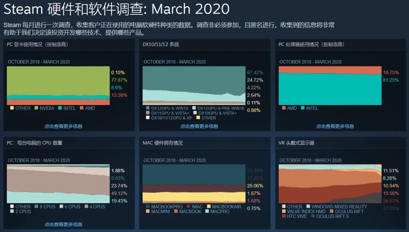The height and width of the screenshot is (232, 409).
Task: Click AMD swatch in graphics card legend
Action: [x=81, y=108]
